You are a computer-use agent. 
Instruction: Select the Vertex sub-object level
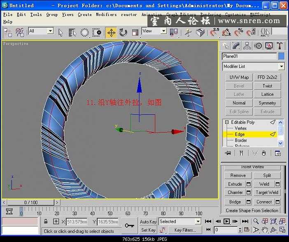click(240, 128)
